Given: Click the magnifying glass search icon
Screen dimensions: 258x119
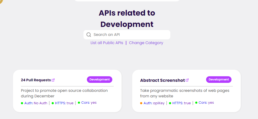Looking at the screenshot, I should (89, 35).
